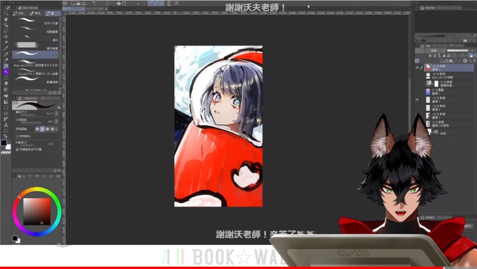Select the Auto Select magic wand tool

click(x=6, y=42)
